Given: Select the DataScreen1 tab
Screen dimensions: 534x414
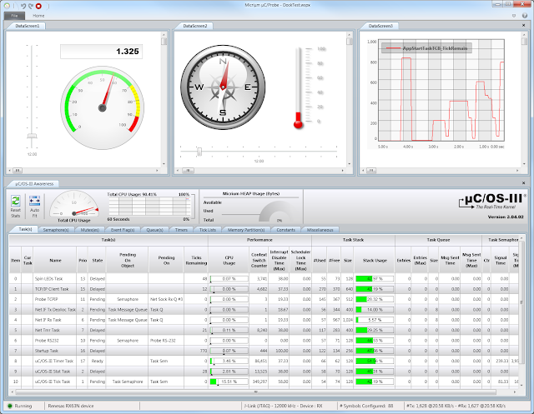Looking at the screenshot, I should pos(27,26).
